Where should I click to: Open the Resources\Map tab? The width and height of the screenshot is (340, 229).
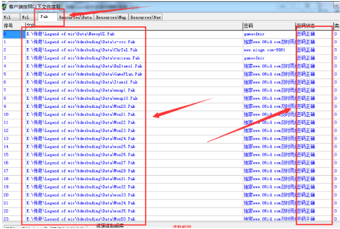[111, 17]
